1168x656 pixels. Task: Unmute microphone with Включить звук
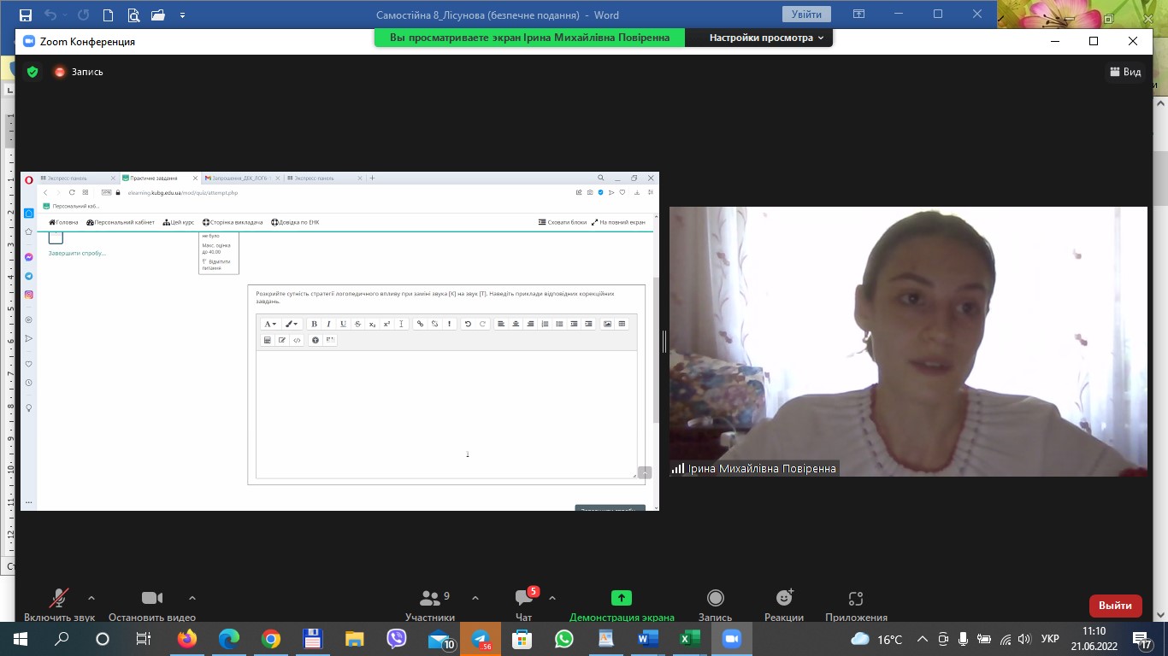pyautogui.click(x=59, y=604)
